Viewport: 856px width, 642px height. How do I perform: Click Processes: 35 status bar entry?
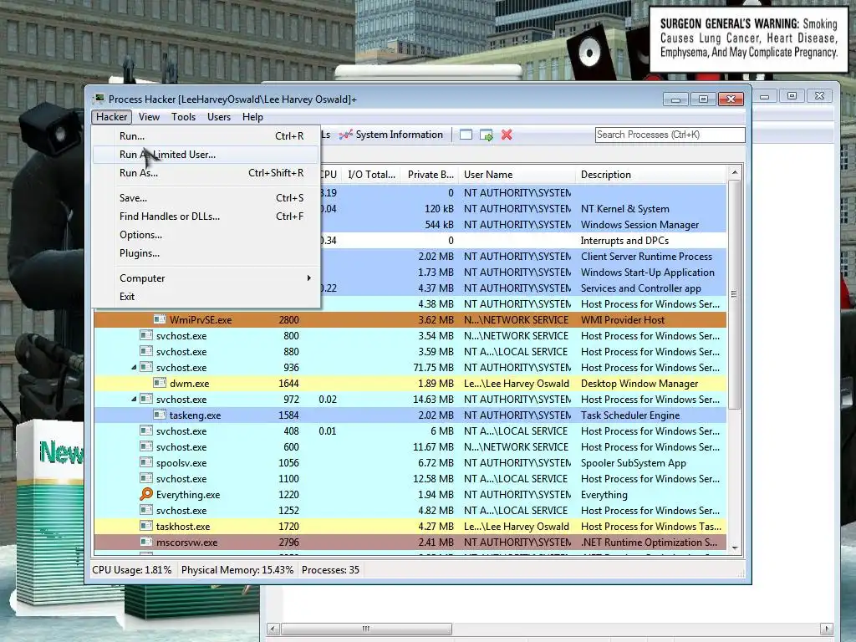[330, 570]
